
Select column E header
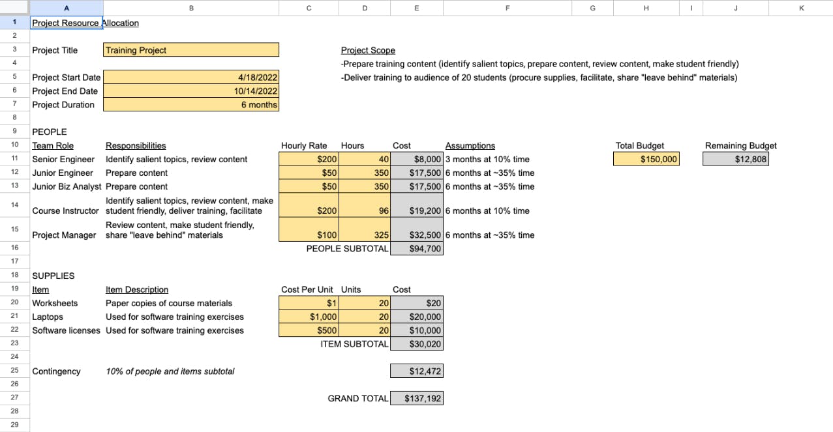416,7
